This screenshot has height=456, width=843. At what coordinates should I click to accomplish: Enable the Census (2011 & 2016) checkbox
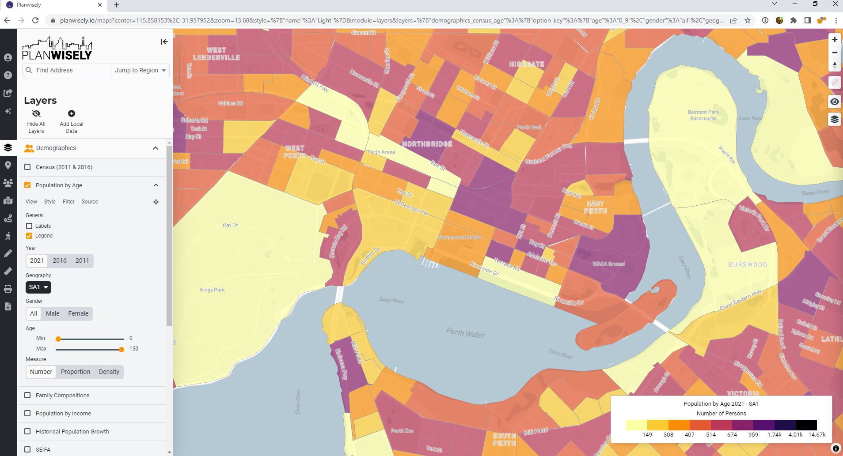tap(27, 167)
